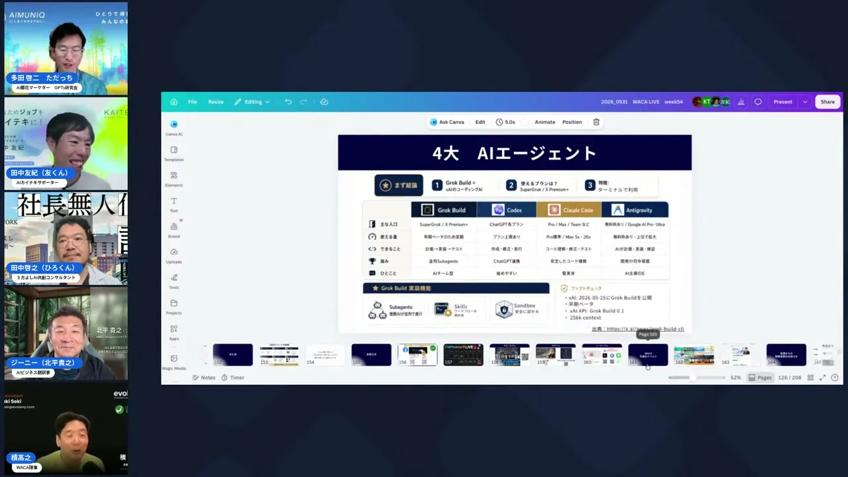Click the KT collaborator avatar
This screenshot has width=848, height=477.
[x=707, y=102]
